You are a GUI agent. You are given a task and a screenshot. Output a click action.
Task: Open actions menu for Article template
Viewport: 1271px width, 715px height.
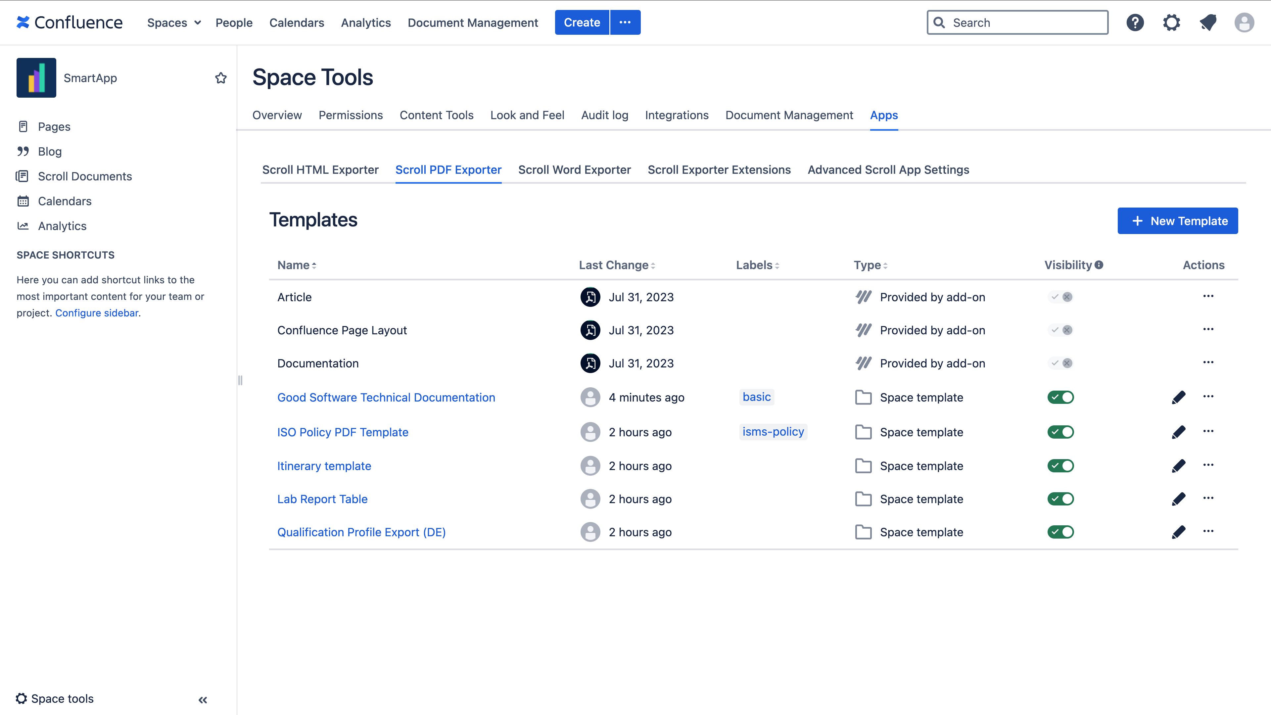pyautogui.click(x=1208, y=297)
